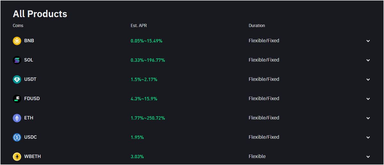Expand the USDC row chevron
Image resolution: width=384 pixels, height=165 pixels.
(x=368, y=137)
